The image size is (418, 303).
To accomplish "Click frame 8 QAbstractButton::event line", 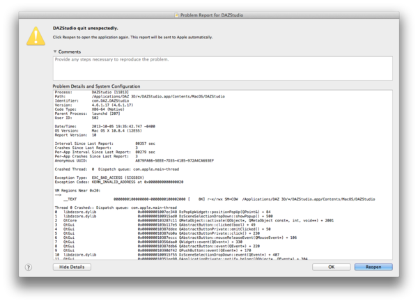I will (x=157, y=246).
